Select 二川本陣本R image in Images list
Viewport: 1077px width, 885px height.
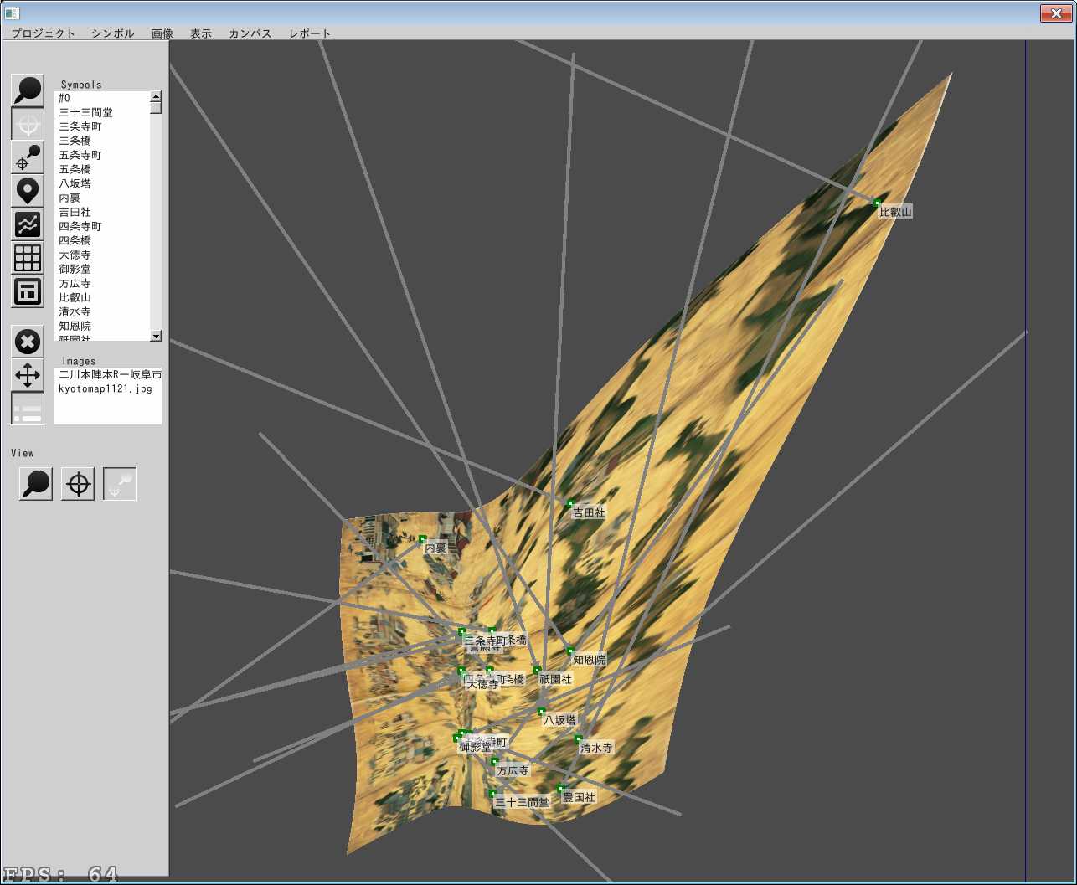[x=108, y=374]
